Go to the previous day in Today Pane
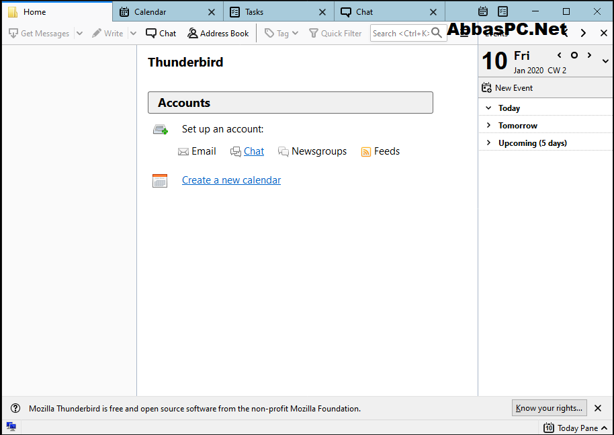 559,55
